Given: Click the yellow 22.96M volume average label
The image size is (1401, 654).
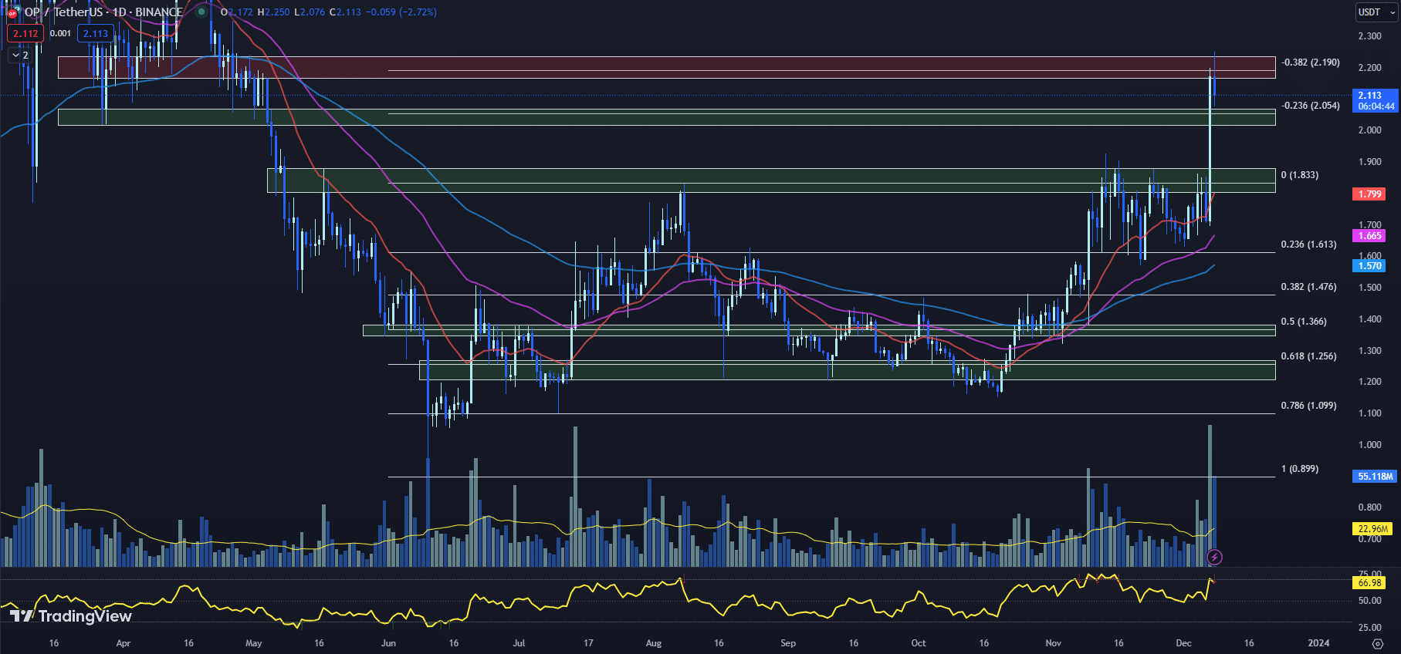Looking at the screenshot, I should [x=1373, y=529].
